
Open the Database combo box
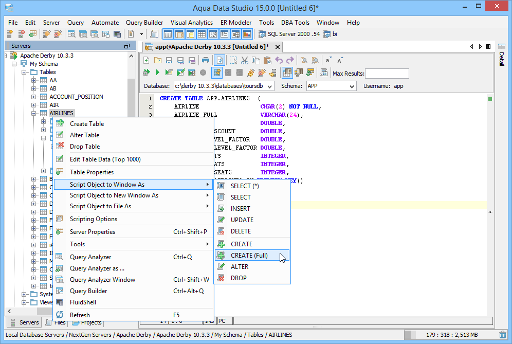coord(224,86)
